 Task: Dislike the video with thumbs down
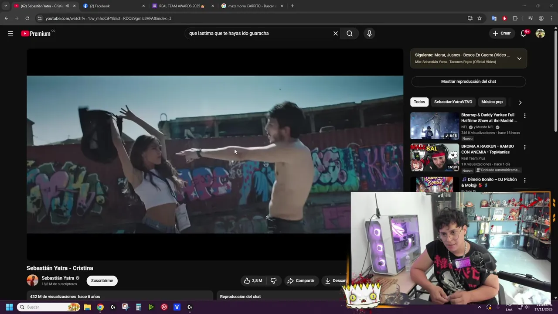(x=274, y=281)
